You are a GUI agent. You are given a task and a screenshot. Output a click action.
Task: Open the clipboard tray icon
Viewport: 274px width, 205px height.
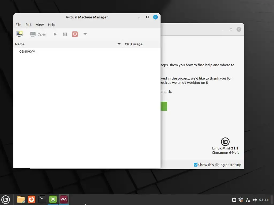(234, 200)
